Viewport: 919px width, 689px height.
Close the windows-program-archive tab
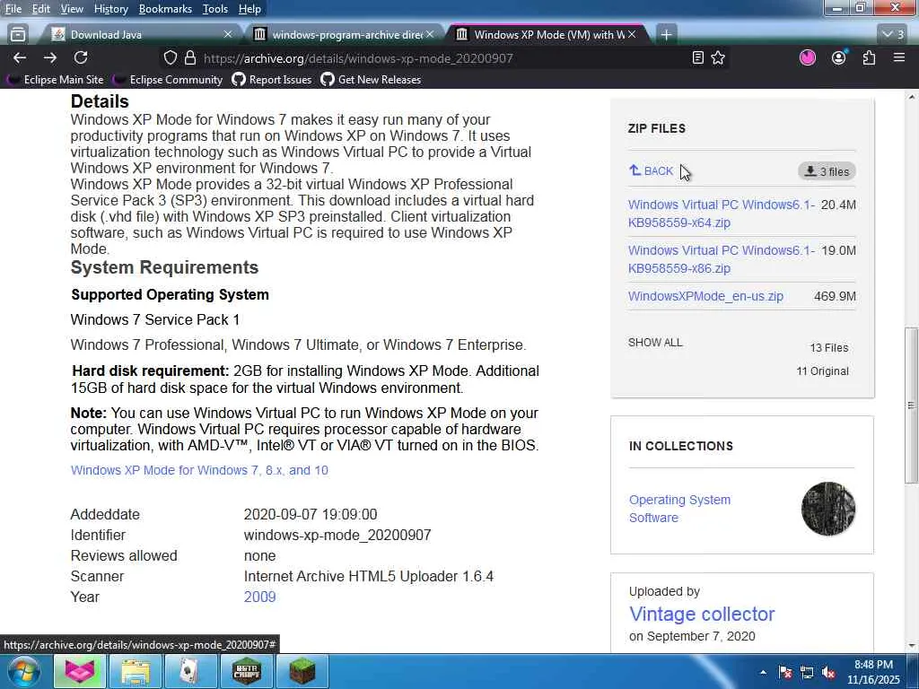[430, 35]
